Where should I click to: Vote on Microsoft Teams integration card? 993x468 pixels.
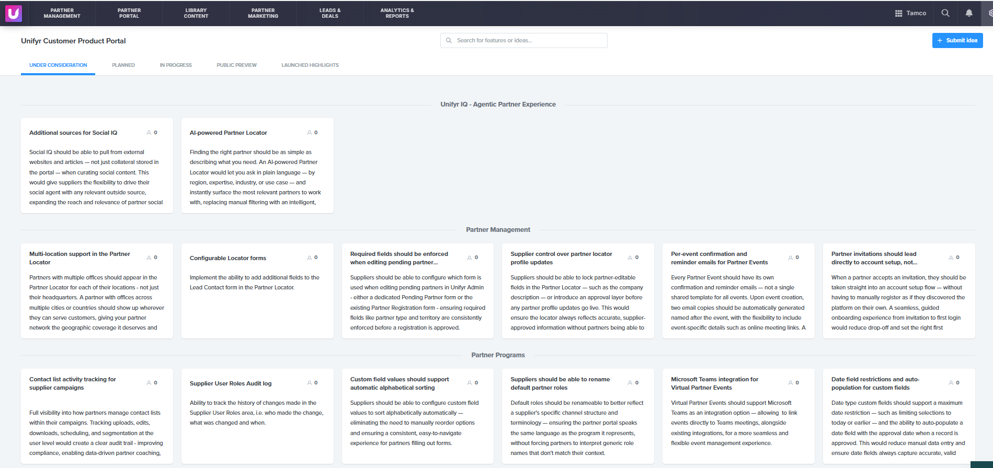tap(794, 383)
